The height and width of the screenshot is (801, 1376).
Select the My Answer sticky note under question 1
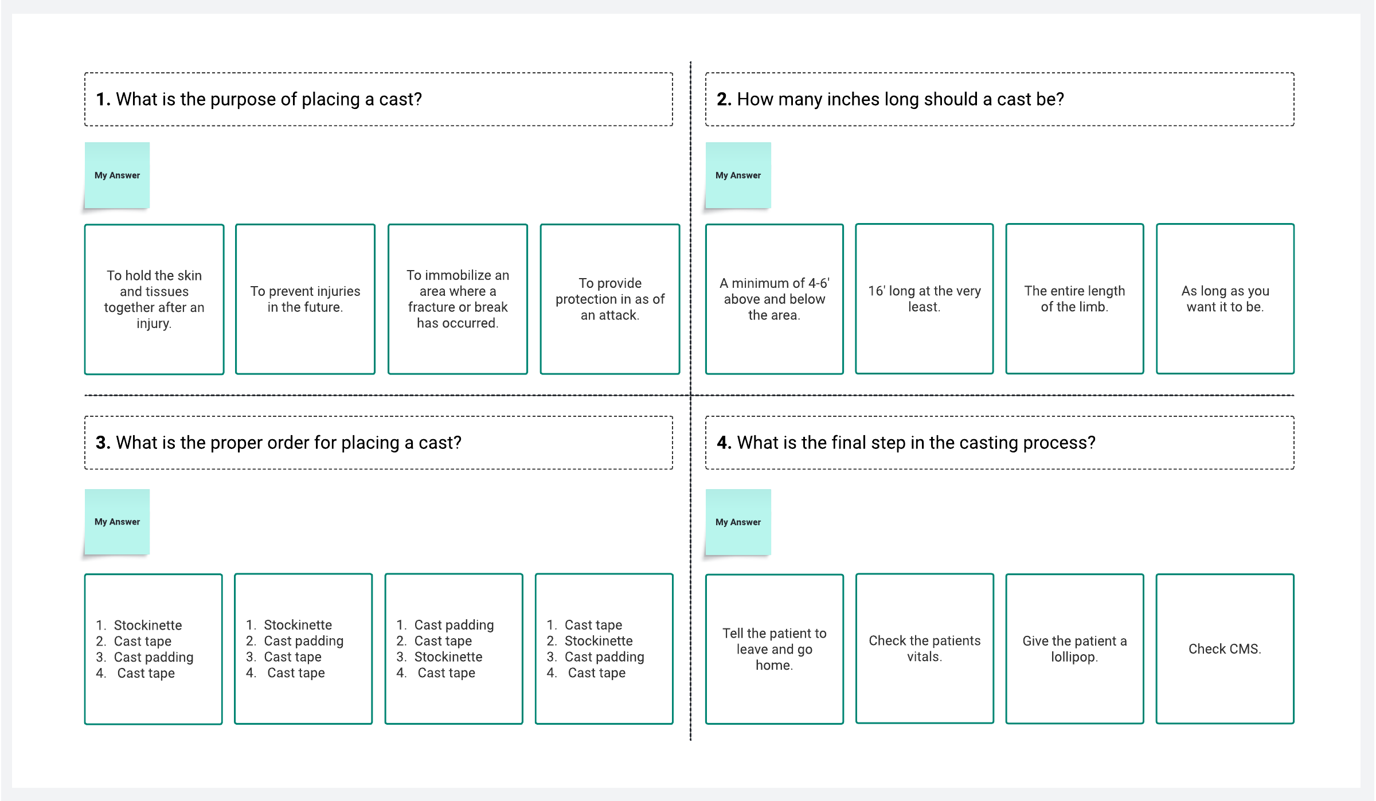pos(117,175)
